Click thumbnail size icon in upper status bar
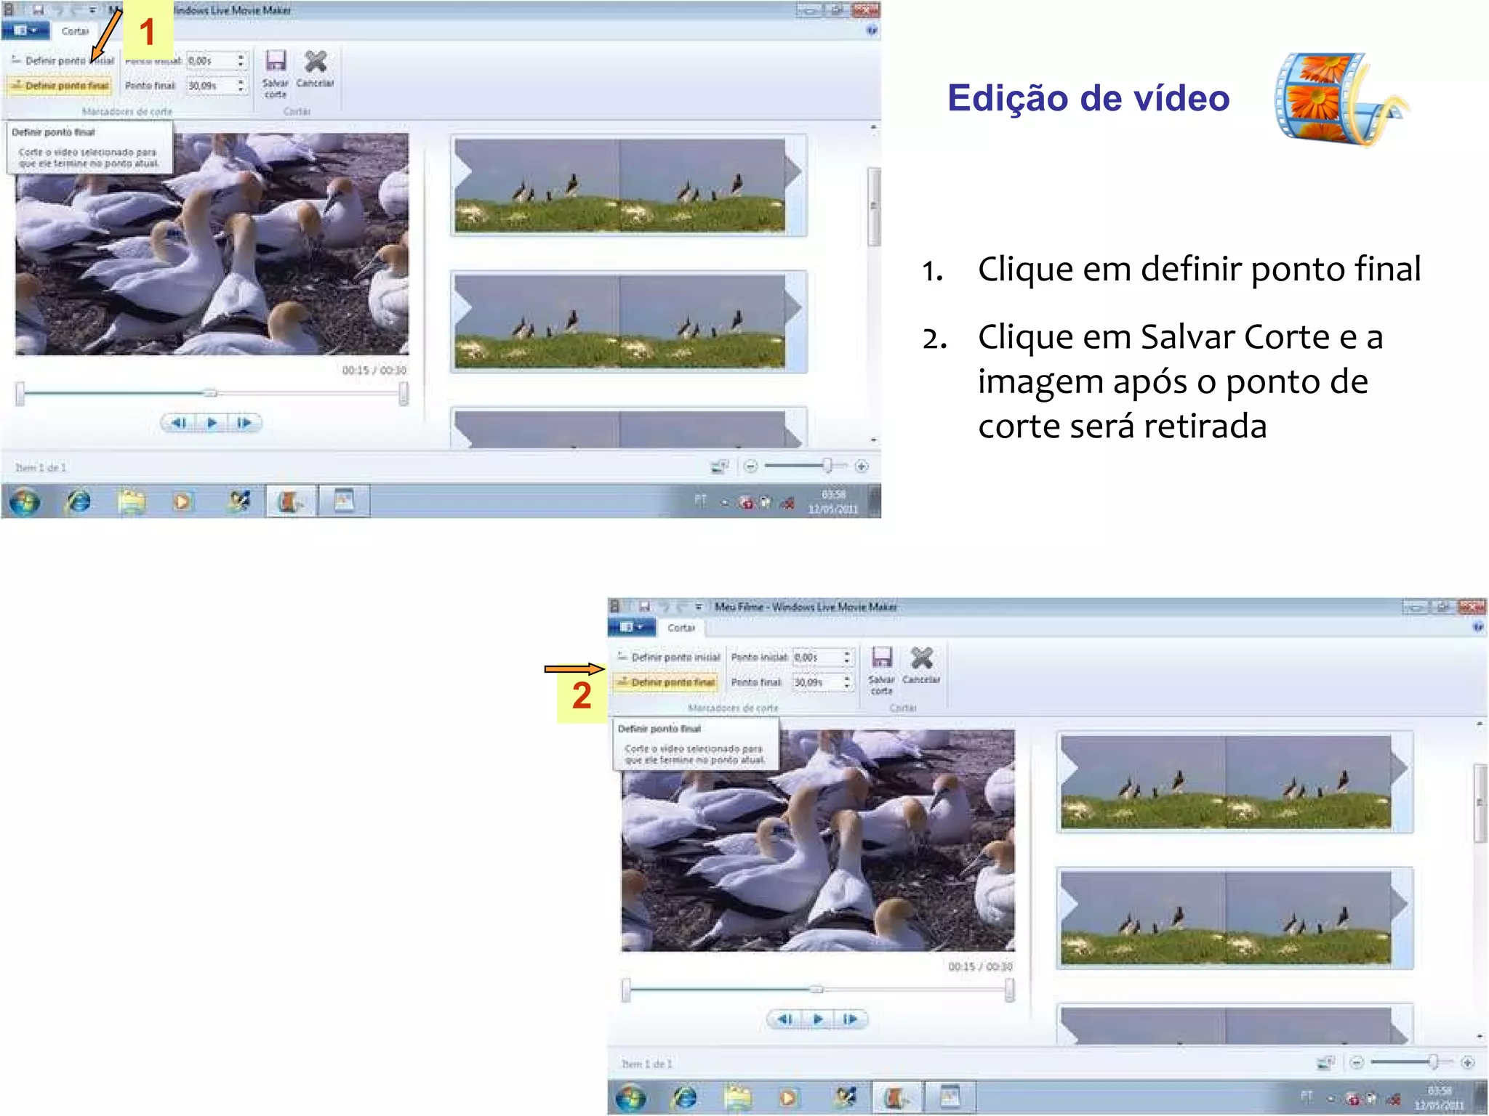The width and height of the screenshot is (1489, 1116). (x=720, y=466)
